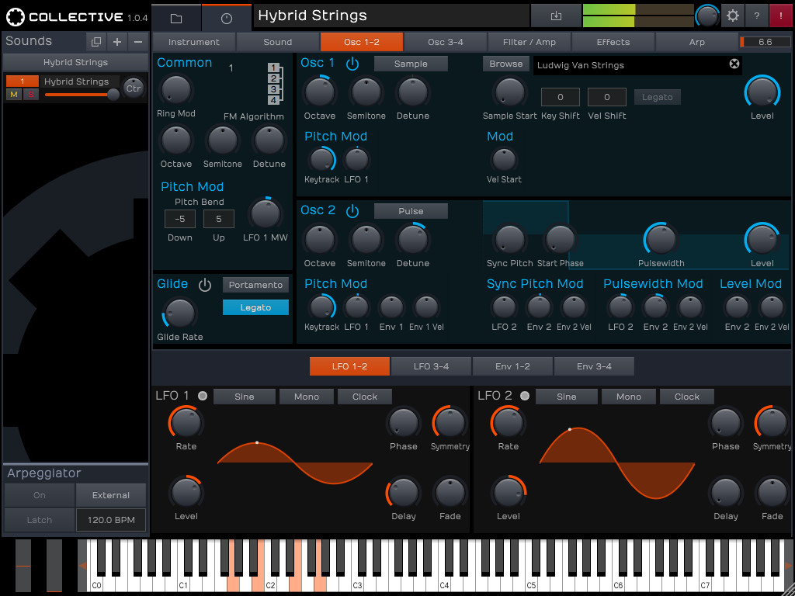Show the Env 3-4 modulators
Image resolution: width=795 pixels, height=596 pixels.
594,366
